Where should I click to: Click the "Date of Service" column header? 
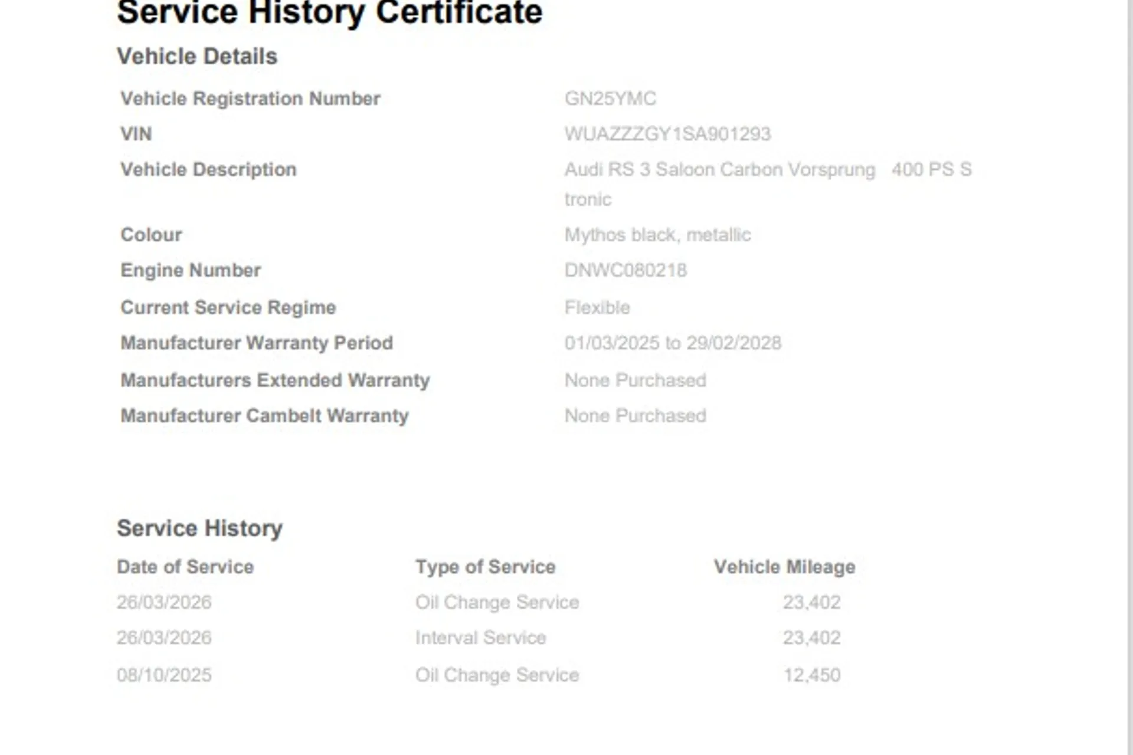pyautogui.click(x=185, y=567)
